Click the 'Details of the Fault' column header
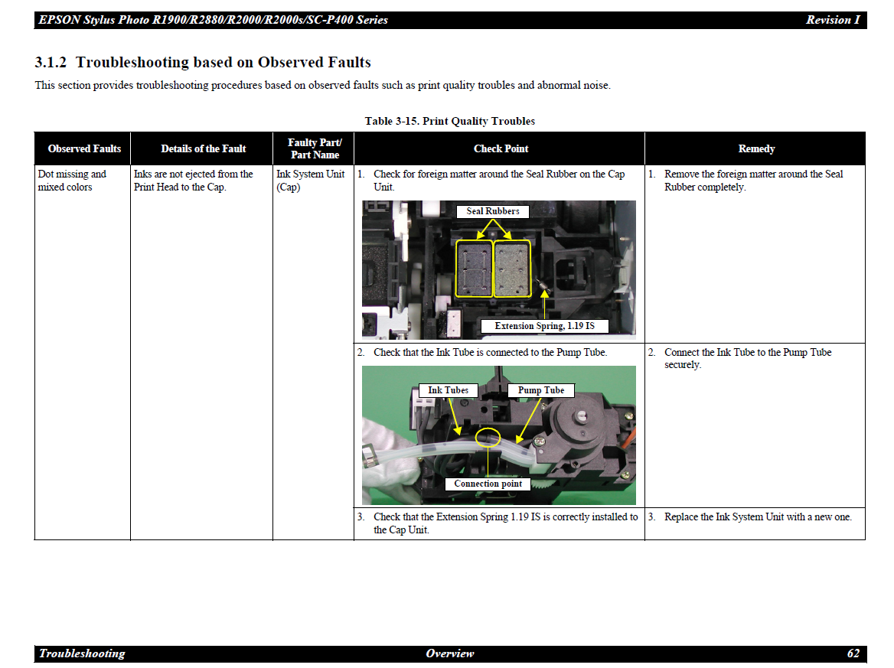 click(203, 148)
